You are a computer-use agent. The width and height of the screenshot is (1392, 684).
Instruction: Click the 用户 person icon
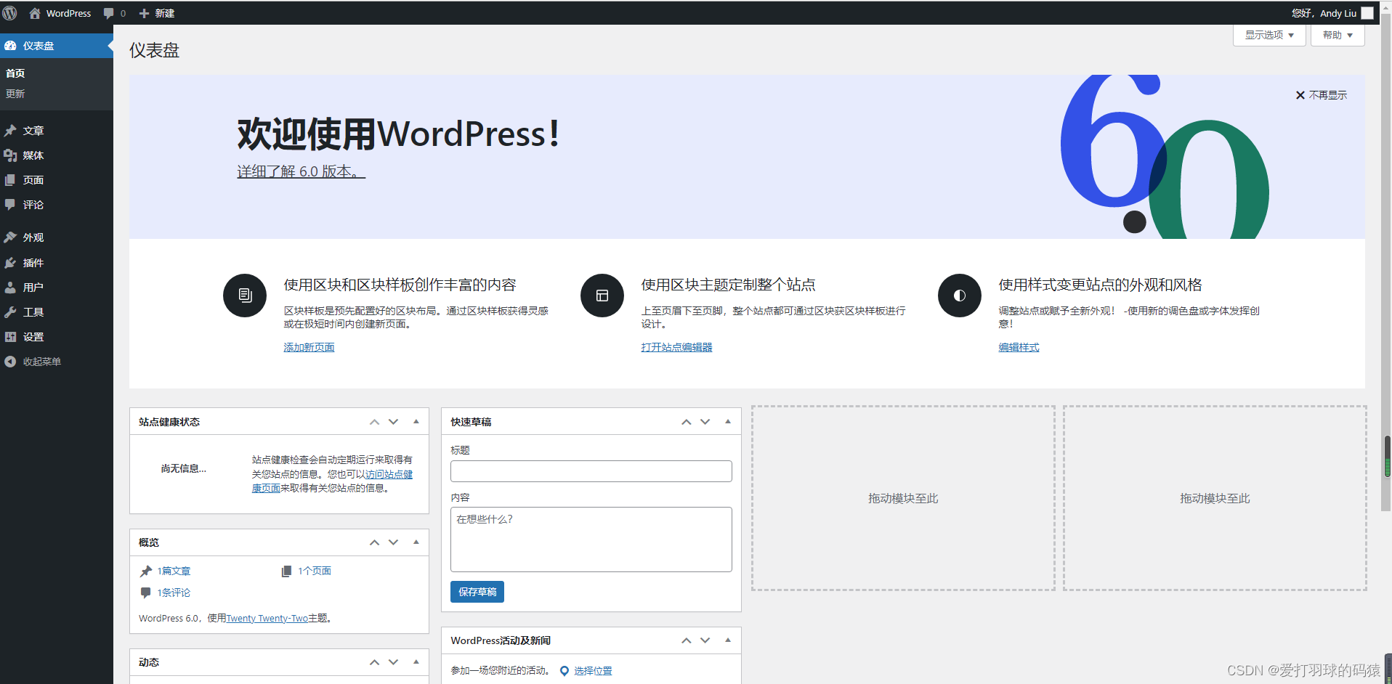tap(10, 288)
